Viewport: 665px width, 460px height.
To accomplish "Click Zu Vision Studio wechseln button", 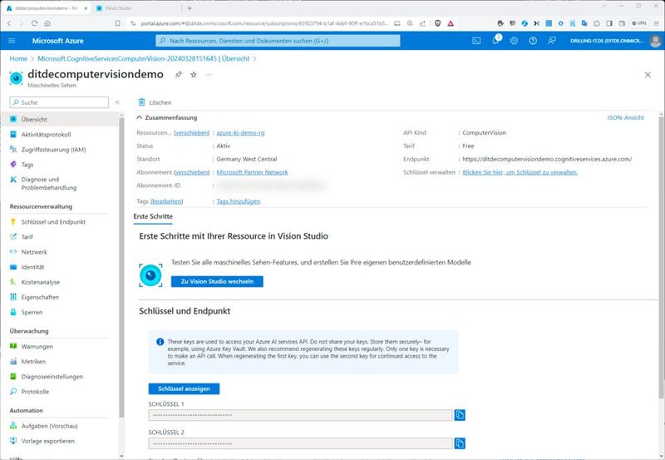I will pyautogui.click(x=217, y=281).
